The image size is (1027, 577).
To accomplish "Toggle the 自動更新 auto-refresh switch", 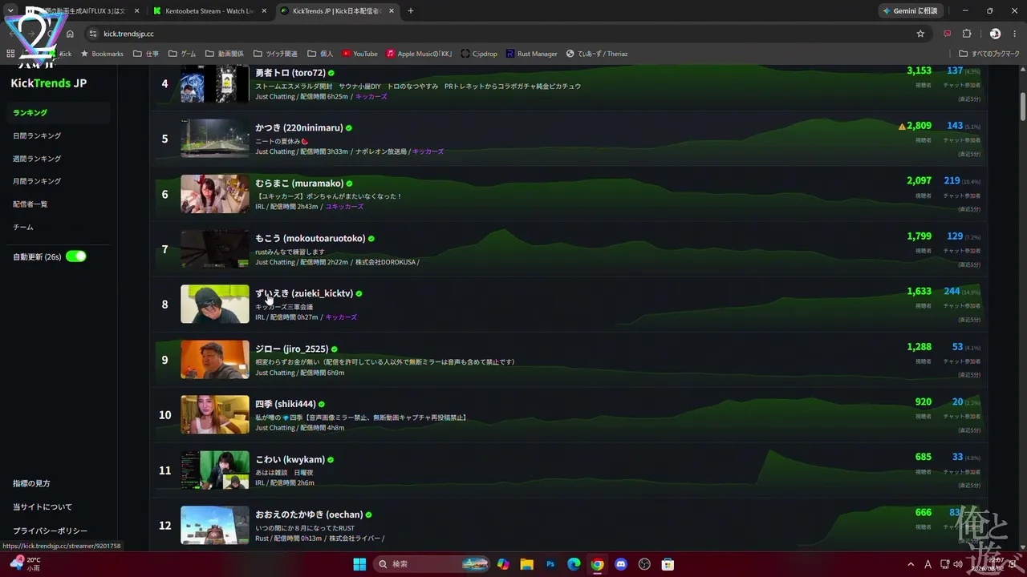I will pyautogui.click(x=76, y=256).
